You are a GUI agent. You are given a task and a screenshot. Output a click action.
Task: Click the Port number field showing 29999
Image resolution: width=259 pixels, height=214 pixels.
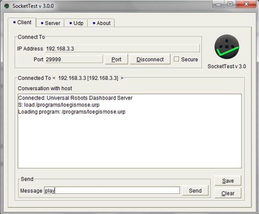click(x=73, y=59)
